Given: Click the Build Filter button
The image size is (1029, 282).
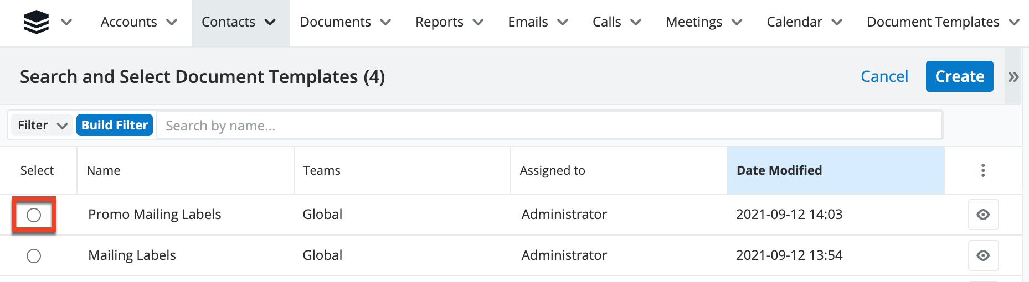Looking at the screenshot, I should click(115, 126).
